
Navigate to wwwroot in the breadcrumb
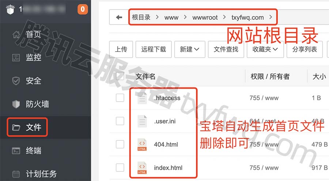[205, 18]
